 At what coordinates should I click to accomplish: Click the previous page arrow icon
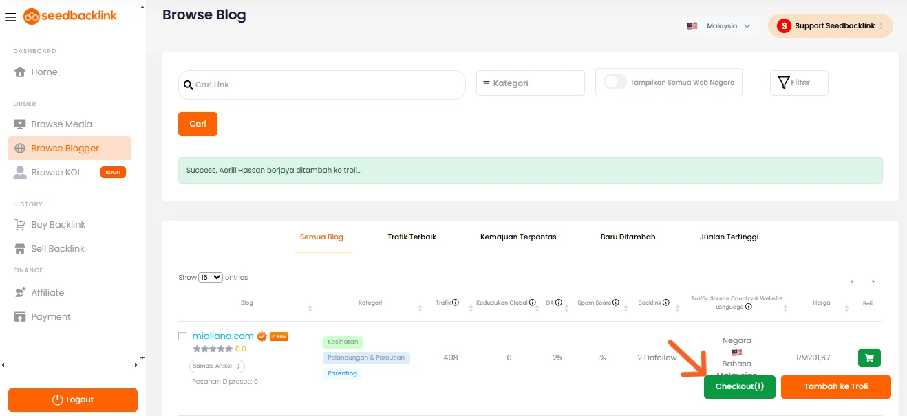coord(852,281)
